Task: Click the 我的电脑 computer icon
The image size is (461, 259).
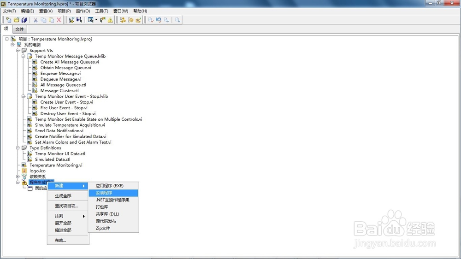Action: (x=19, y=45)
